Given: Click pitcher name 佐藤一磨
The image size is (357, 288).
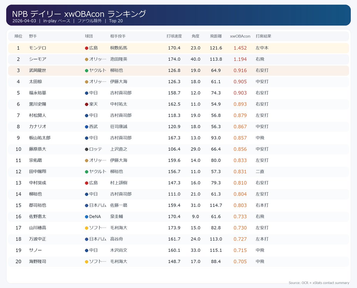Looking at the screenshot, I should coord(119,205).
